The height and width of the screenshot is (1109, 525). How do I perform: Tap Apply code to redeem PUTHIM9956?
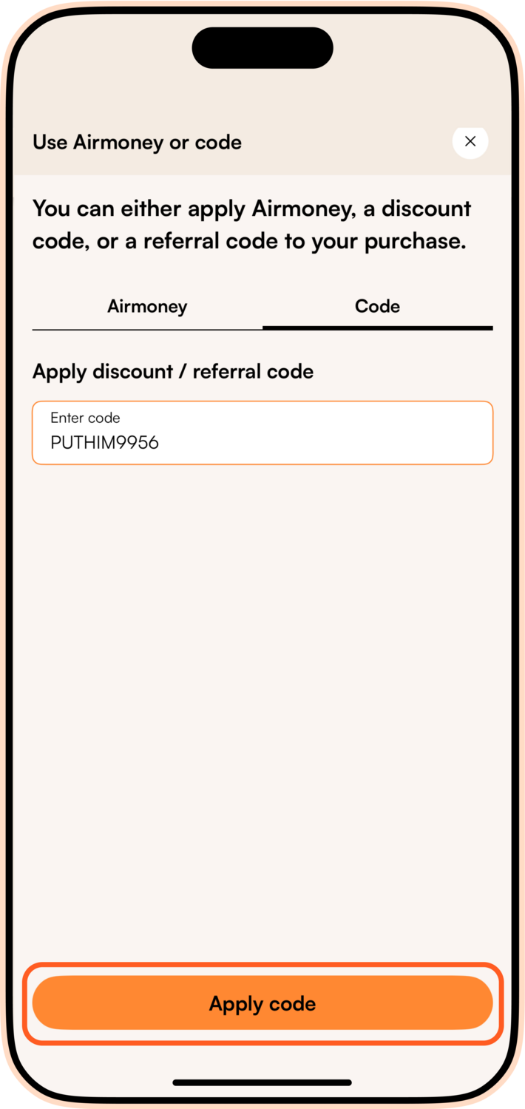(262, 1003)
